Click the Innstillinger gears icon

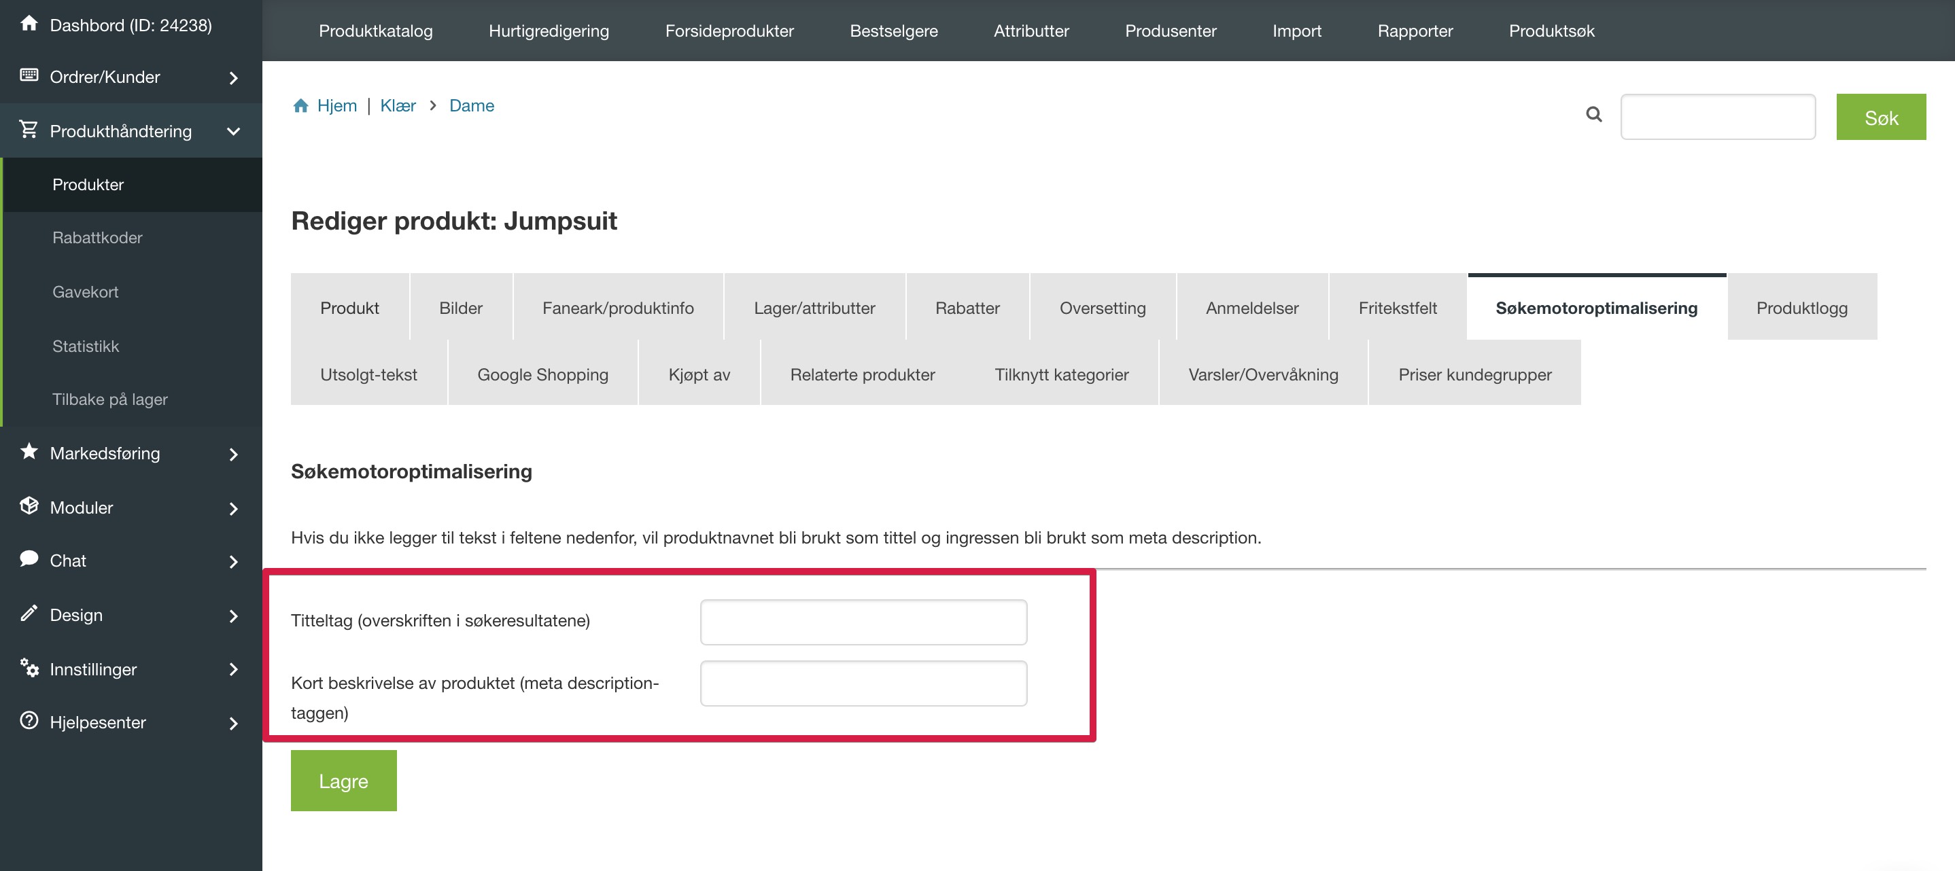point(29,668)
